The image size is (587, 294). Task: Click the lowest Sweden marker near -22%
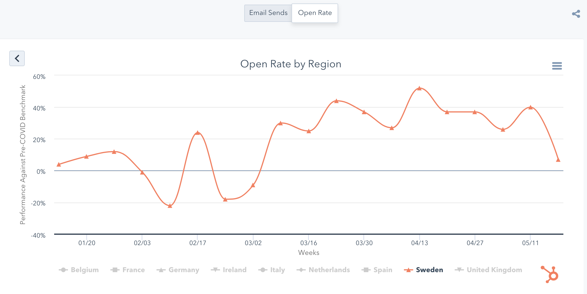pos(170,206)
